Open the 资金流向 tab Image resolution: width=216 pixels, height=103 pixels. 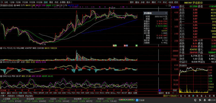tap(29, 96)
